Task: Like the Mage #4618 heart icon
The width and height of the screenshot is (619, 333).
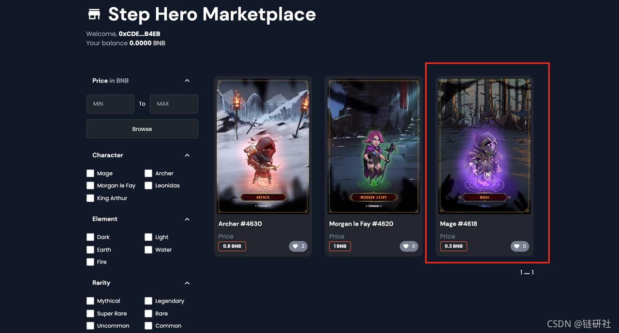Action: click(516, 246)
